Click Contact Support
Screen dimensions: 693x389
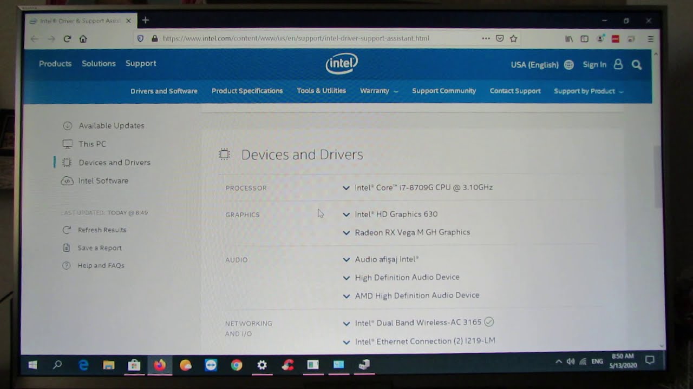click(515, 91)
